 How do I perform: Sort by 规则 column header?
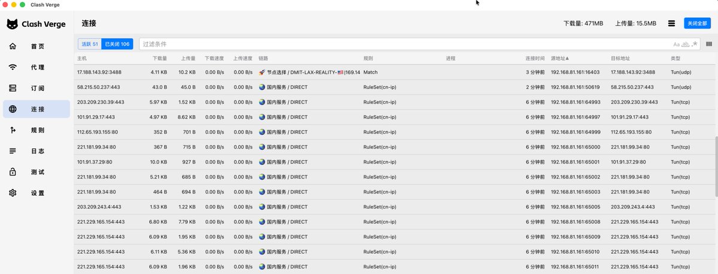368,59
